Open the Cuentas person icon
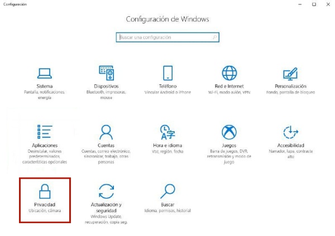 tap(106, 132)
